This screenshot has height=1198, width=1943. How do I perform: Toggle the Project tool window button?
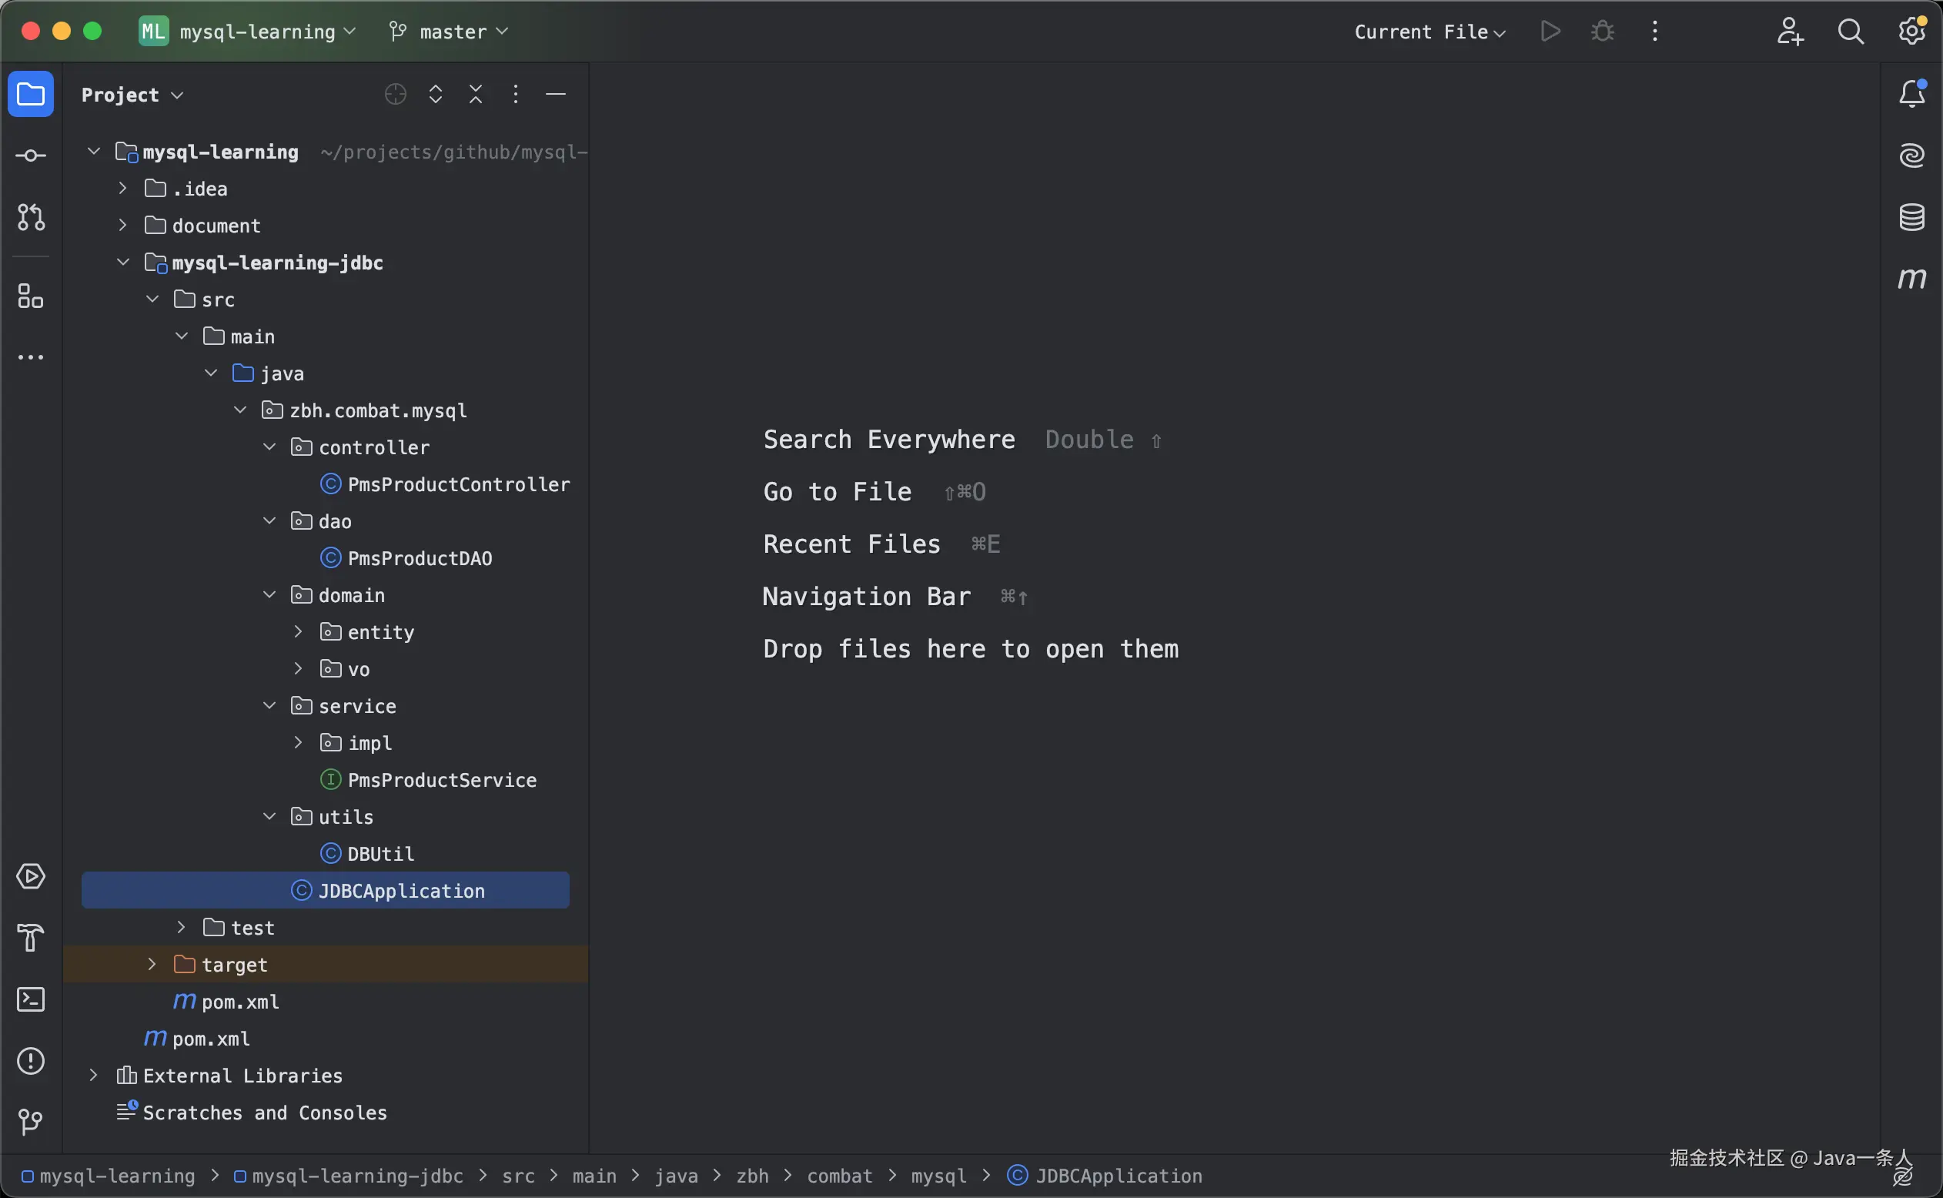(x=31, y=94)
